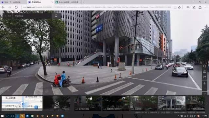
Task: Open the KTV street view thumbnail
Action: [116, 104]
